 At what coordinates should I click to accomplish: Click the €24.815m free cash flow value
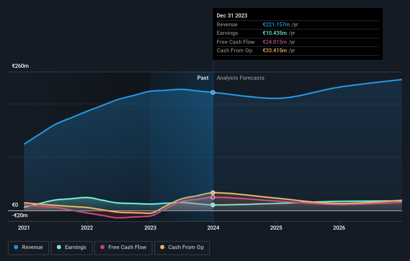coord(275,42)
